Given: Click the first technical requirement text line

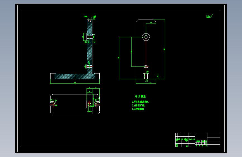Looking at the screenshot, I should [x=140, y=102].
